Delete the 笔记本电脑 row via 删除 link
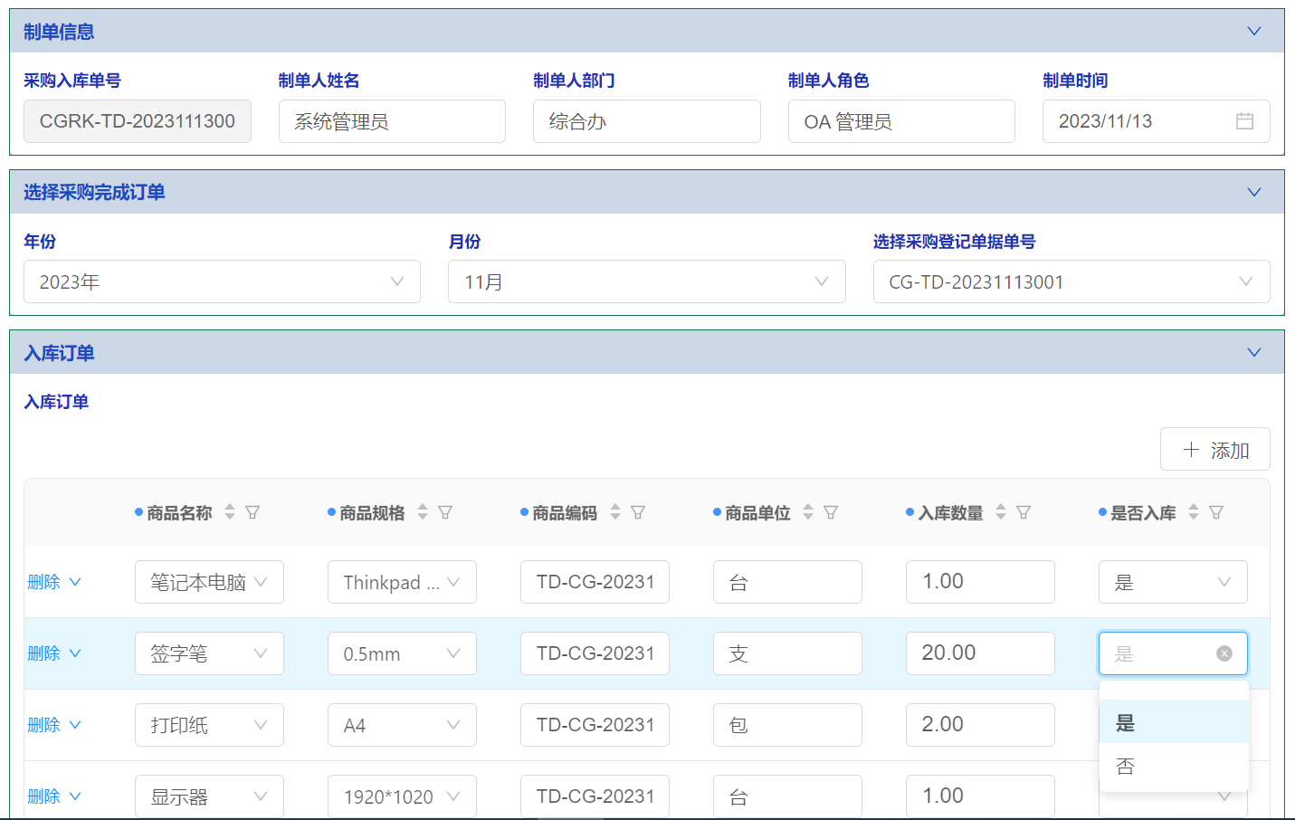This screenshot has width=1295, height=820. click(x=43, y=582)
